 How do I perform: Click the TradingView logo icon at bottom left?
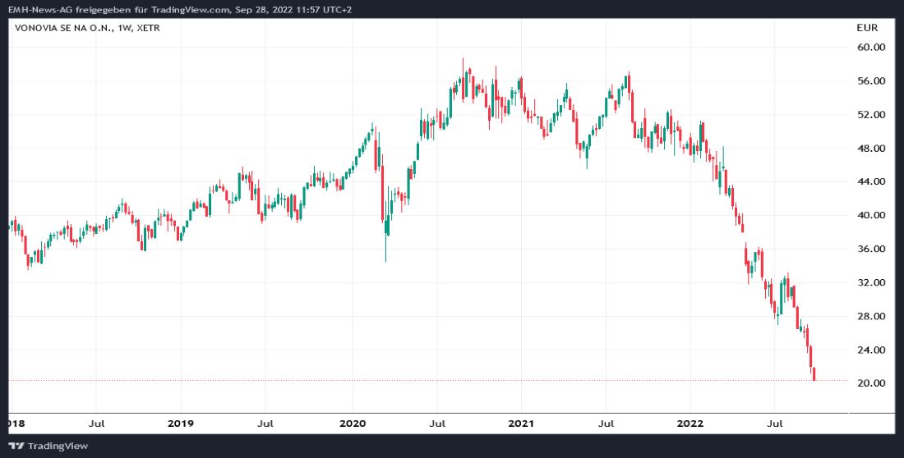coord(18,446)
